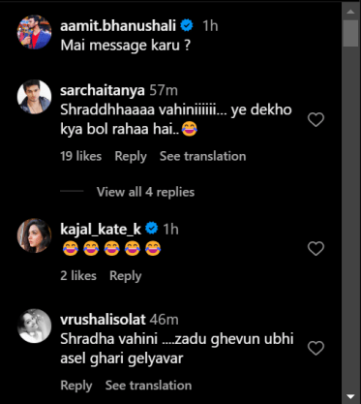361x404 pixels.
Task: Click aamit.bhanushali's verified badge
Action: [x=187, y=25]
